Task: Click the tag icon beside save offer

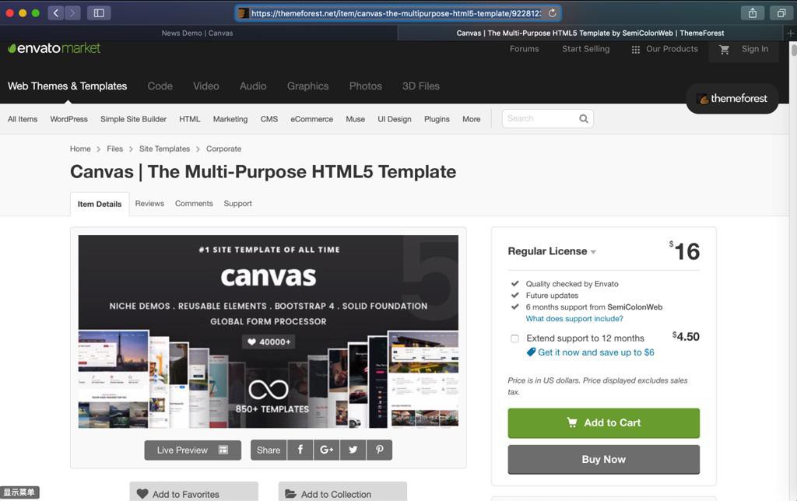Action: tap(531, 352)
